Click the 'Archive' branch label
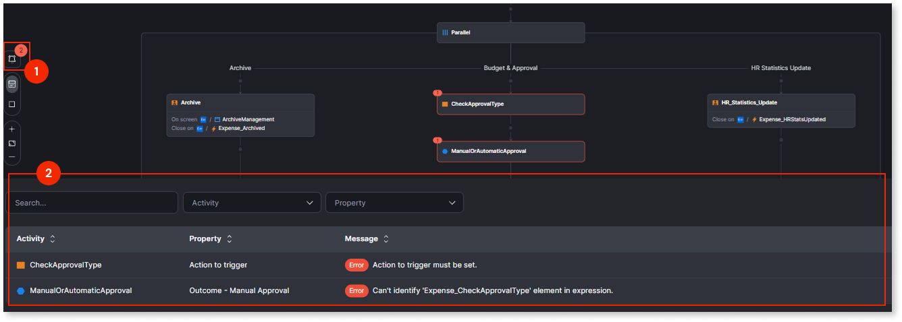902x322 pixels. coord(240,68)
